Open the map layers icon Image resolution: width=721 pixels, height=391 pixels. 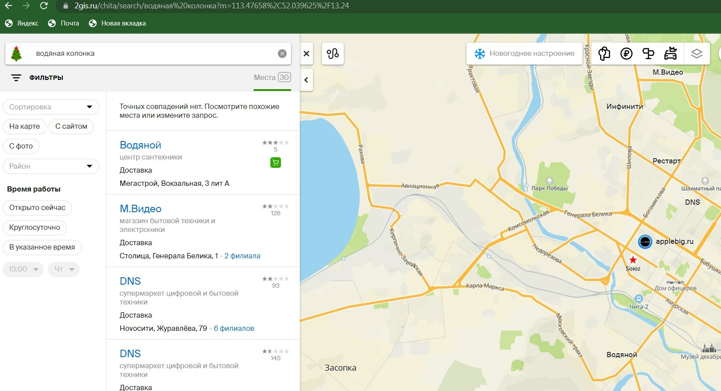pos(697,54)
